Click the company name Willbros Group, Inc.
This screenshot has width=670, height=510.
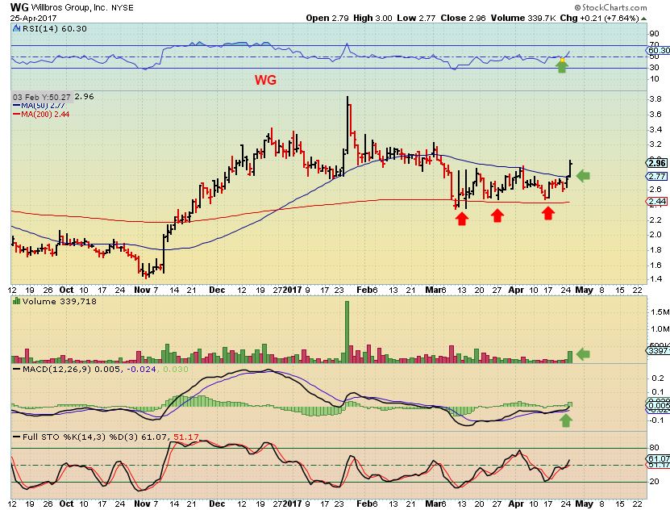click(x=69, y=8)
